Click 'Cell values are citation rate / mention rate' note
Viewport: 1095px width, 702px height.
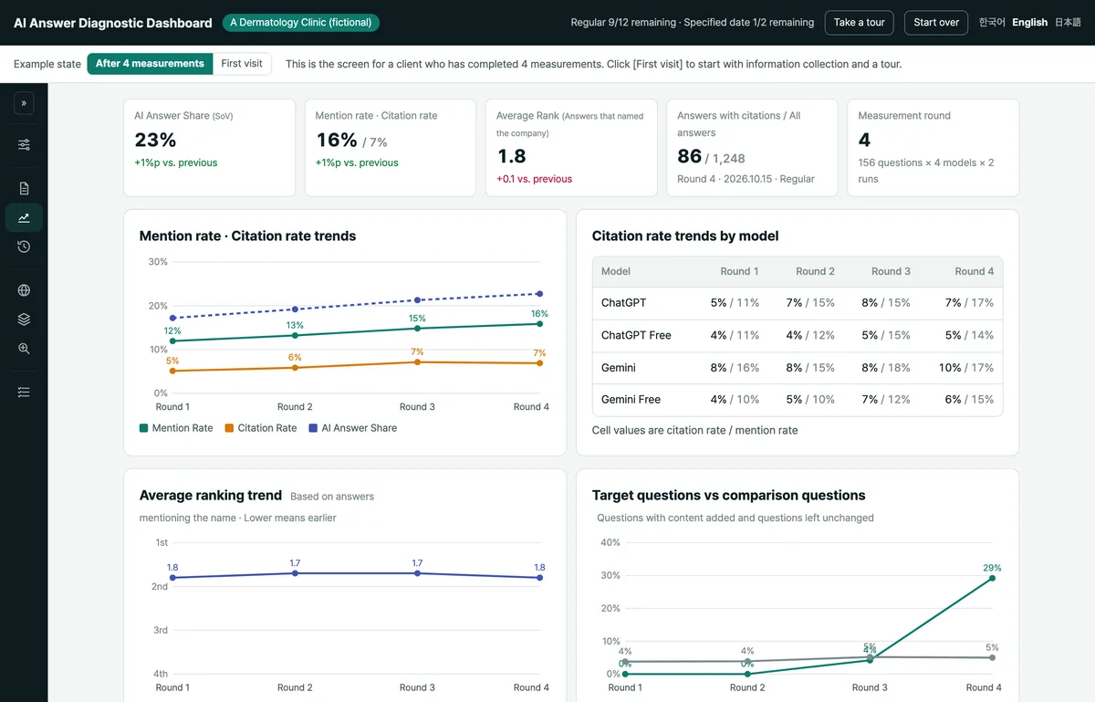(x=694, y=430)
